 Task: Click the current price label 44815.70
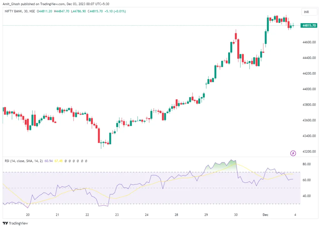click(x=308, y=25)
